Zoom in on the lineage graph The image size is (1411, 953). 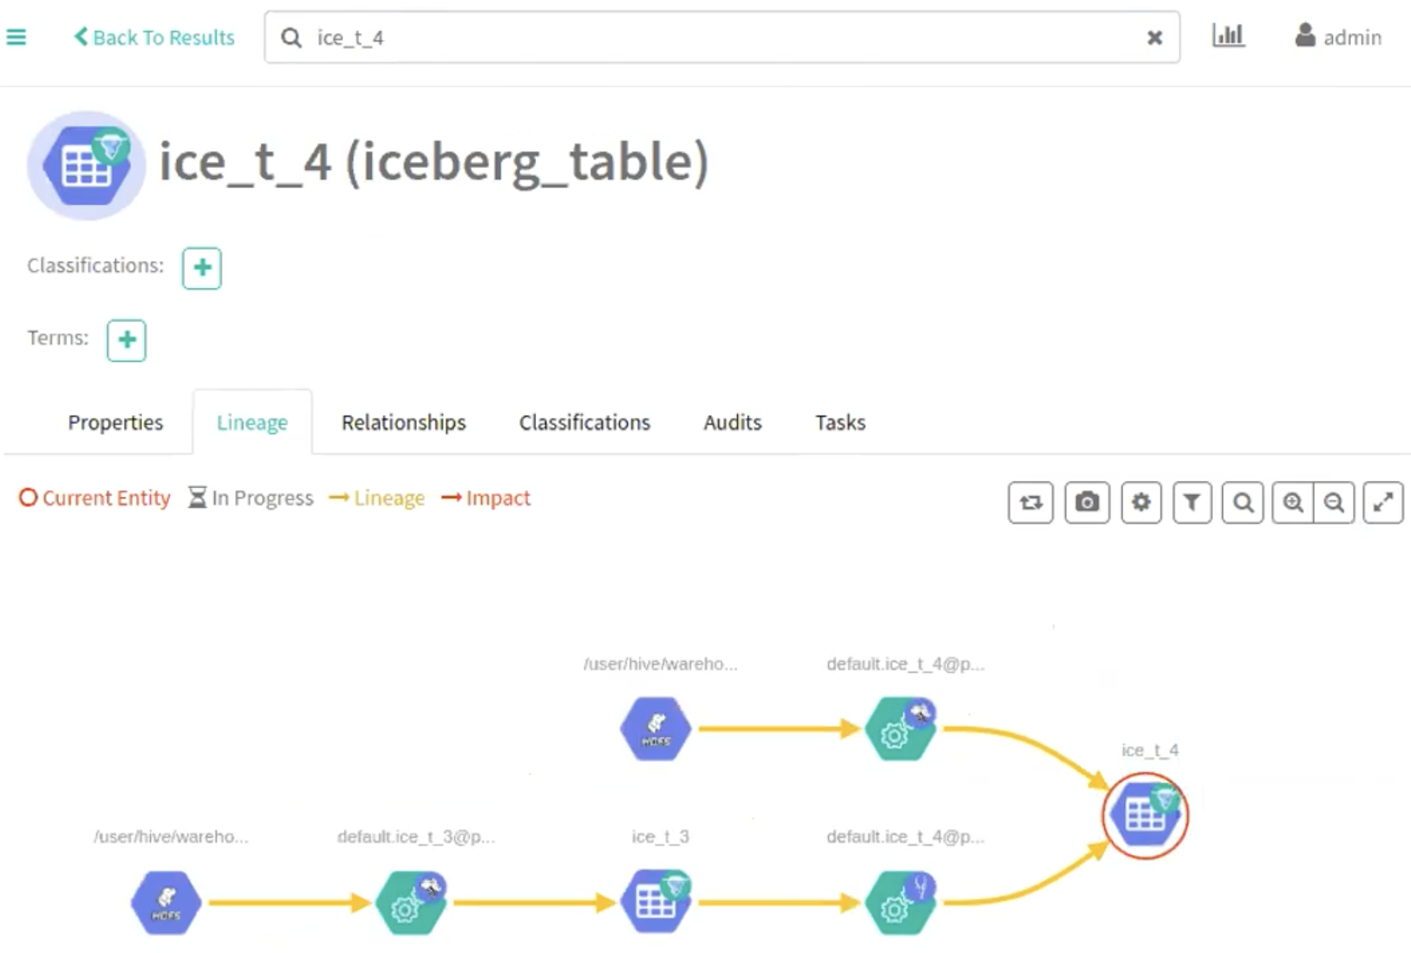[x=1293, y=503]
